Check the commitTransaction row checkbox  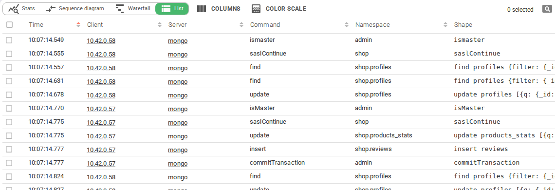9,163
